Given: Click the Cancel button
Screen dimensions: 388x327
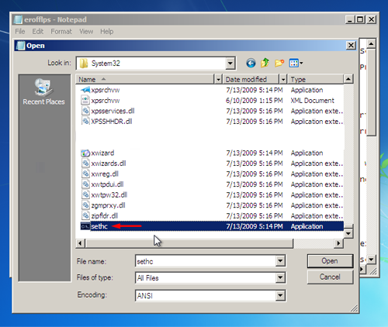Looking at the screenshot, I should click(x=330, y=277).
